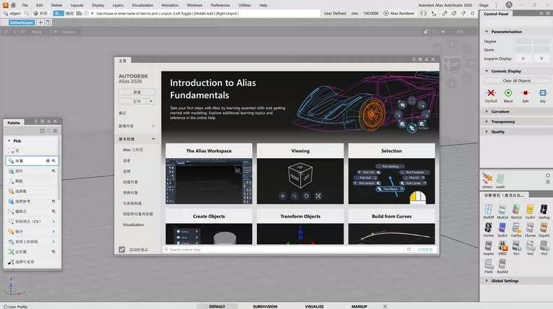Select the Edit points display icon
Viewport: 553px width, 309px height.
point(525,92)
